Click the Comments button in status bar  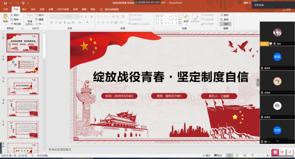pyautogui.click(x=218, y=156)
